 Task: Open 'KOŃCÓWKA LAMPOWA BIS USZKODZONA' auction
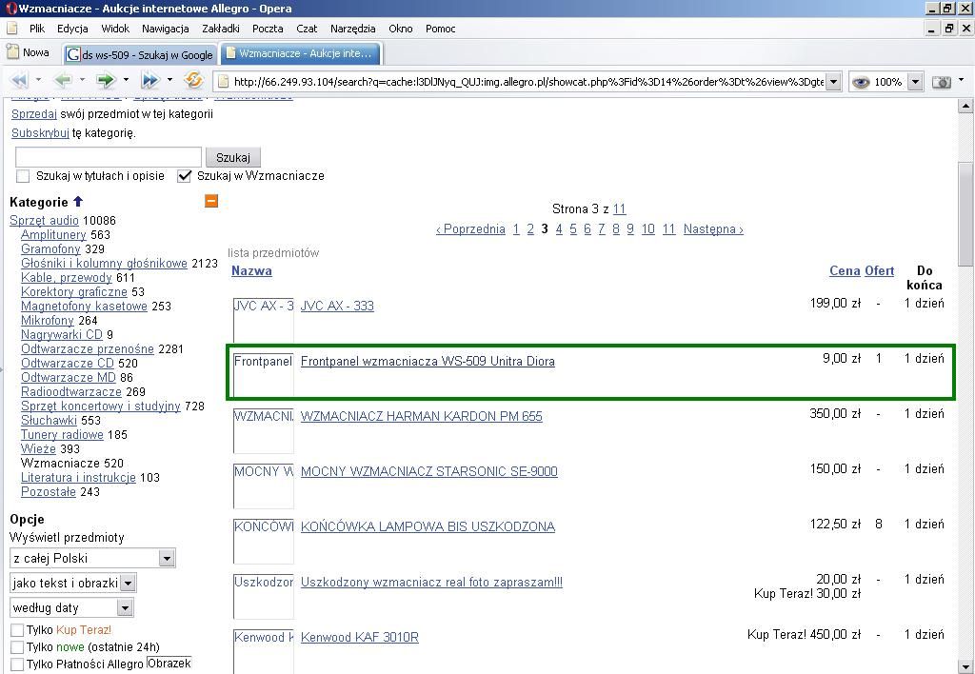(428, 526)
